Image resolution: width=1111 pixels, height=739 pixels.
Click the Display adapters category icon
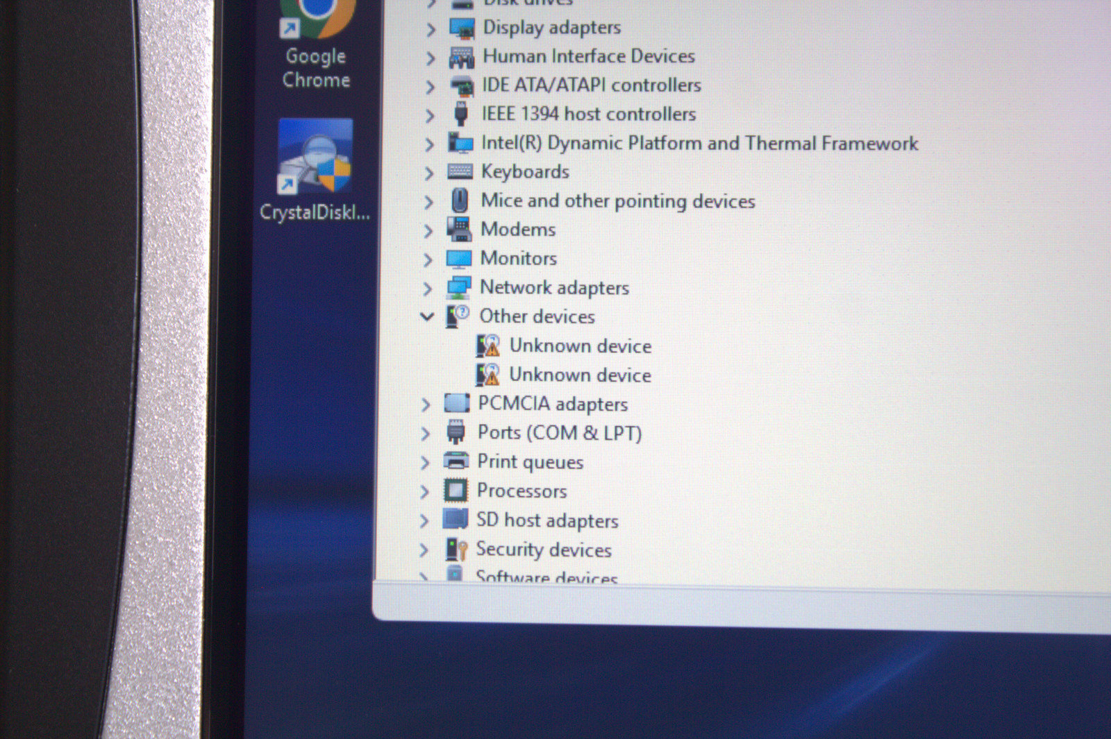coord(462,28)
